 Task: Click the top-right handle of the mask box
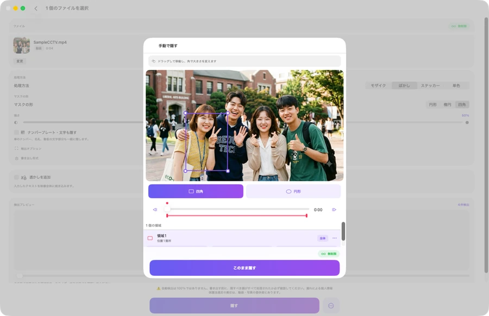click(x=228, y=113)
